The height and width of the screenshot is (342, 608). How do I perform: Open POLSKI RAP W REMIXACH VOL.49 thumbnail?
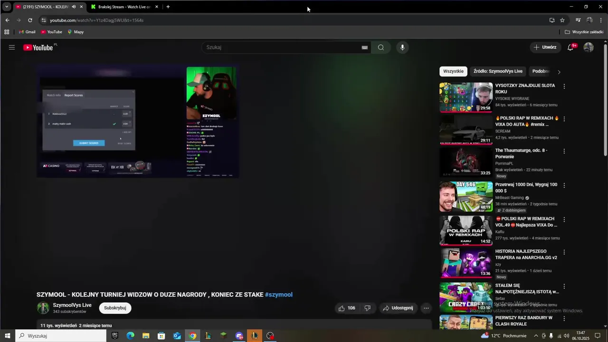point(466,230)
